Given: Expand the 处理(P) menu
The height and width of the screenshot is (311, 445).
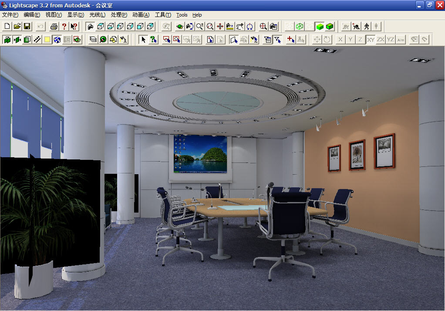Looking at the screenshot, I should pyautogui.click(x=119, y=15).
